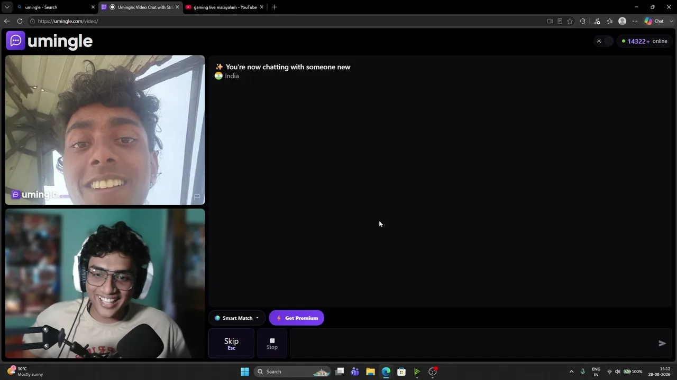This screenshot has height=380, width=677.
Task: Click the India country label
Action: point(232,76)
